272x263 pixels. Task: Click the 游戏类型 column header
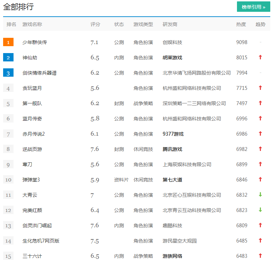(143, 24)
